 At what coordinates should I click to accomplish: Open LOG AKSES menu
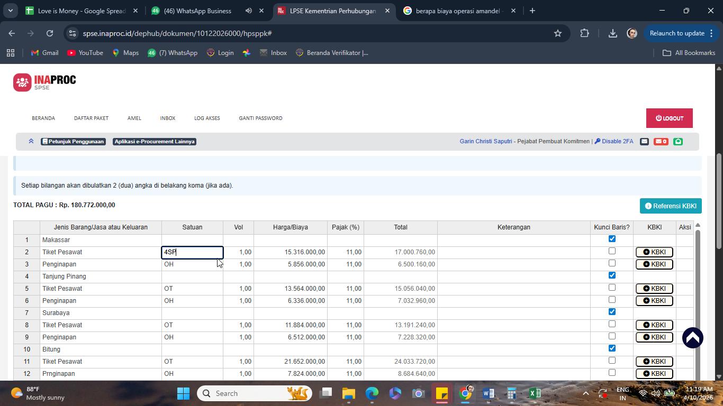point(207,118)
